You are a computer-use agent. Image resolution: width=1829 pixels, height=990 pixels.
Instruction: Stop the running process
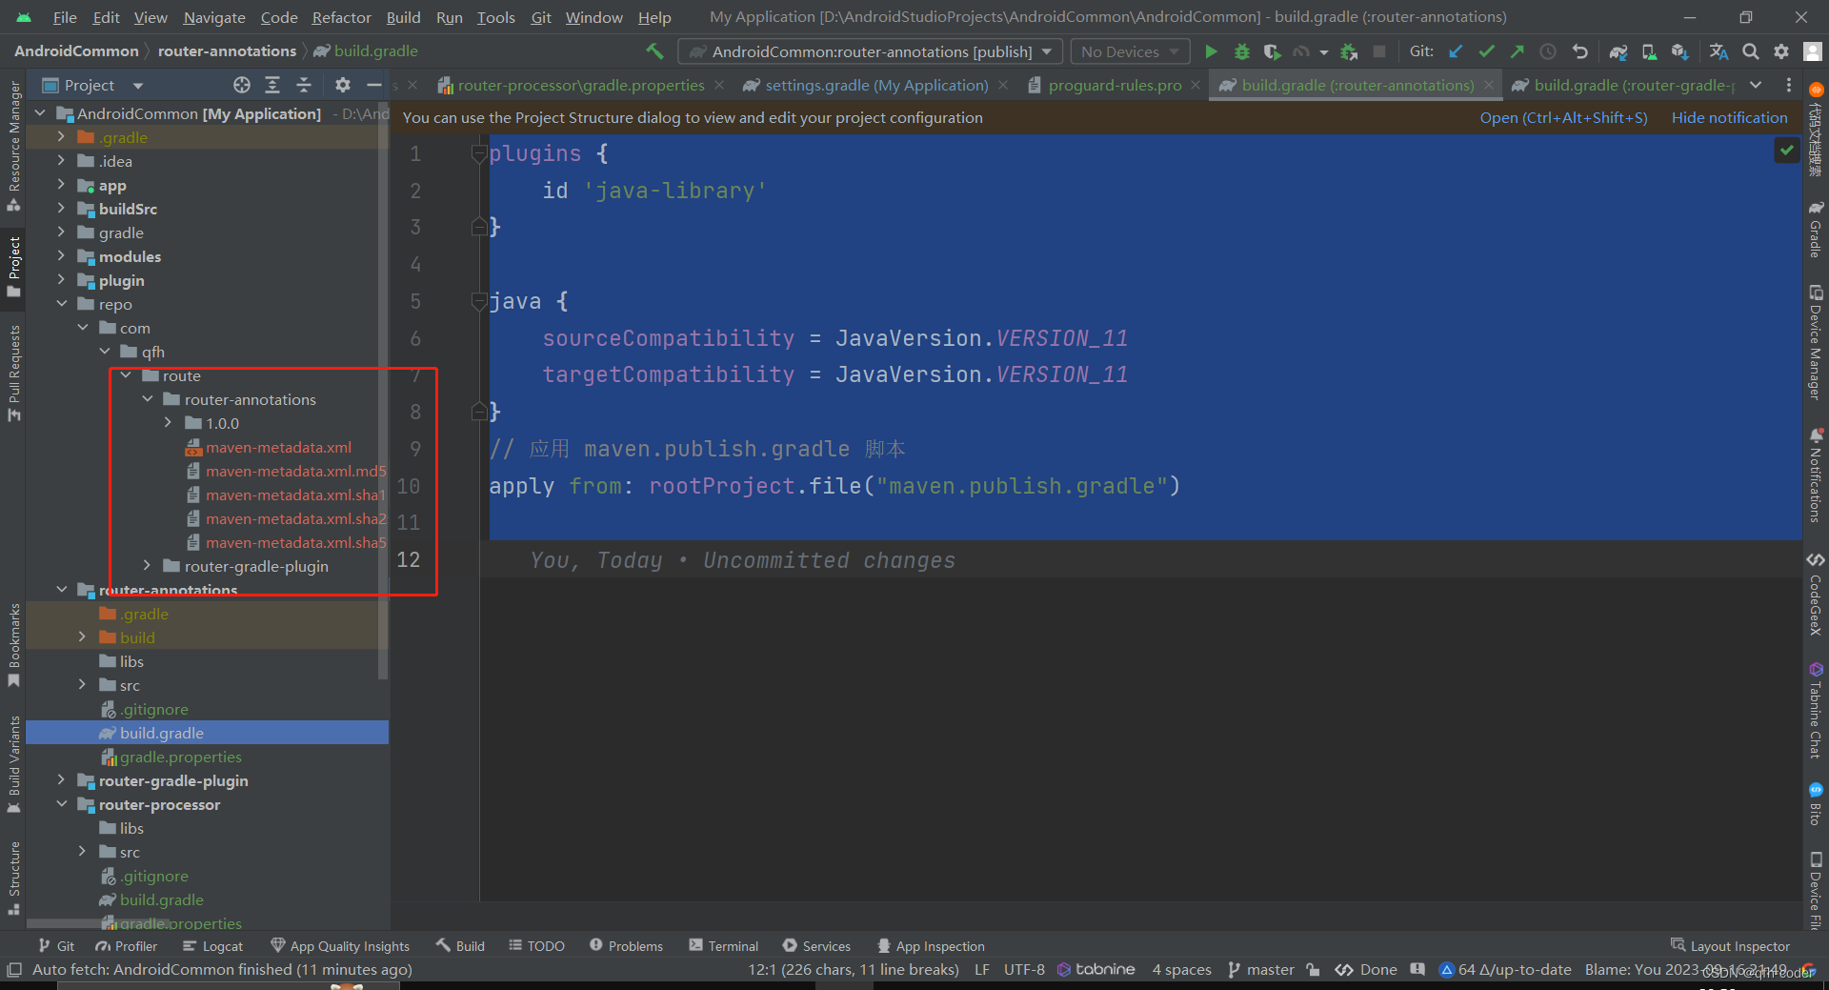coord(1379,51)
